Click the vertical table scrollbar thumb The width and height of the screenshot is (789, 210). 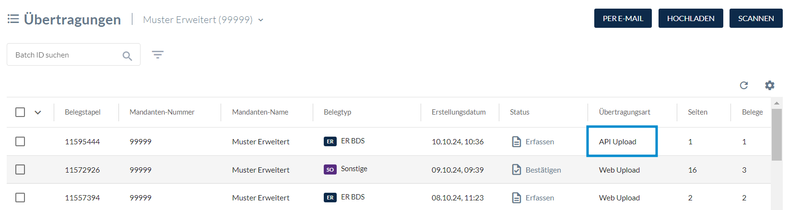777,135
